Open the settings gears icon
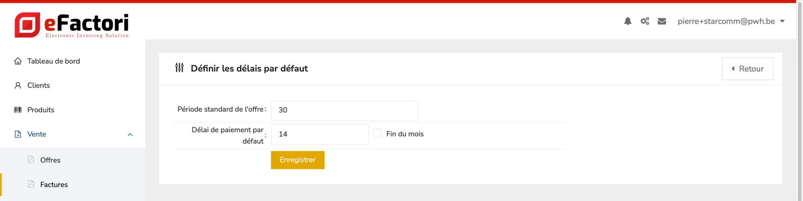803x201 pixels. point(645,21)
